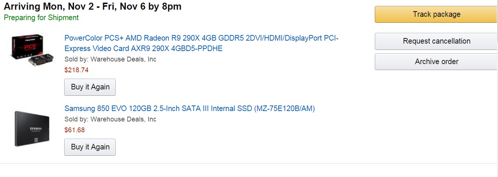498x177 pixels.
Task: Click the horizontal divider below the order items
Action: (x=249, y=163)
